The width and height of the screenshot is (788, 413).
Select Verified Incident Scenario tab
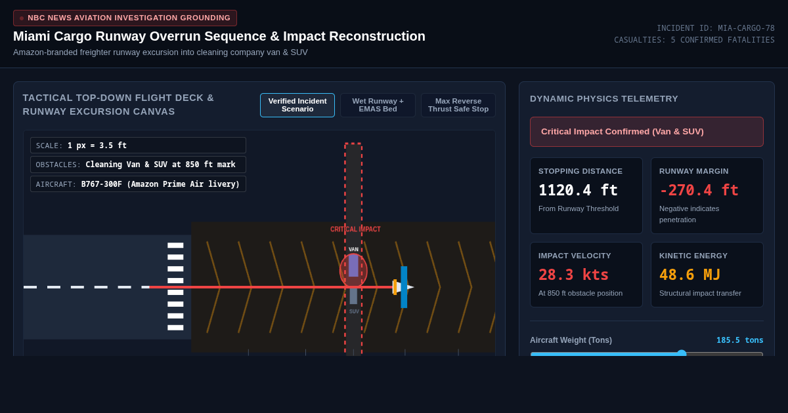[x=297, y=105]
